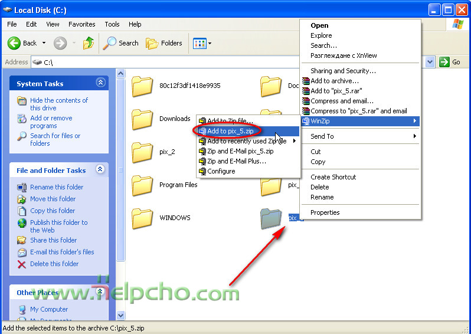The width and height of the screenshot is (471, 334).
Task: Click Delete this folder link
Action: (54, 263)
